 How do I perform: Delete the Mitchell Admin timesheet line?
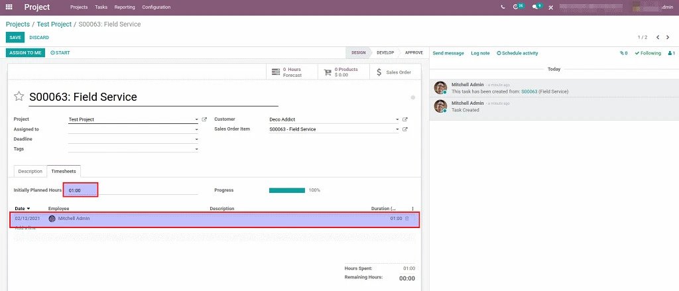[407, 219]
